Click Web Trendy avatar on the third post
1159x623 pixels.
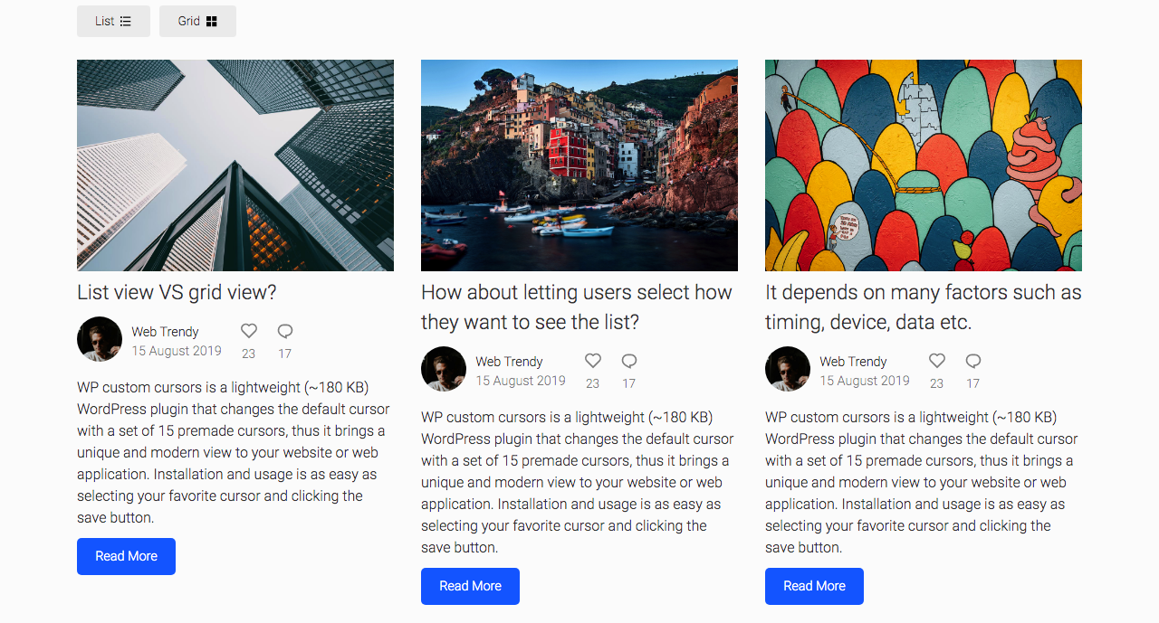(787, 369)
